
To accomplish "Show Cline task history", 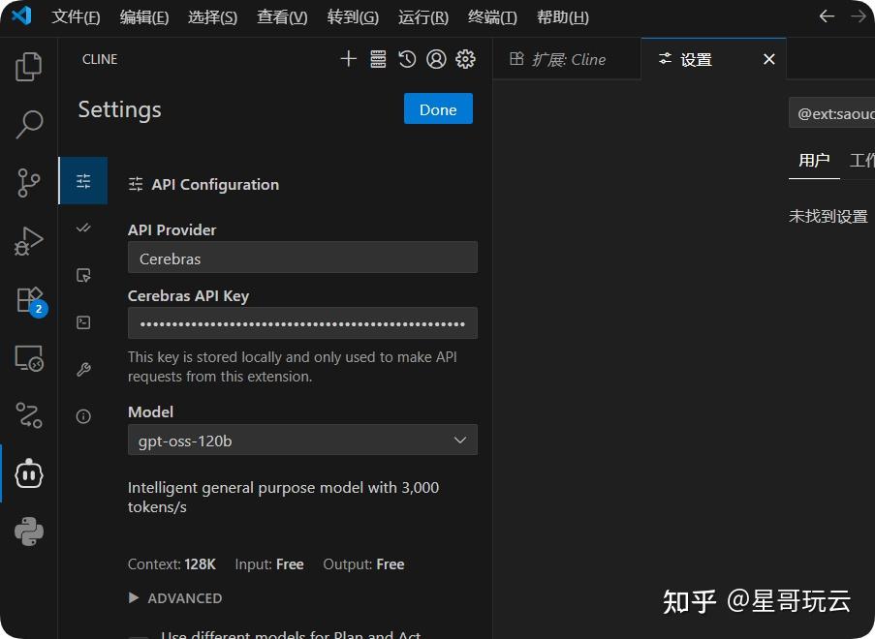I will (407, 59).
